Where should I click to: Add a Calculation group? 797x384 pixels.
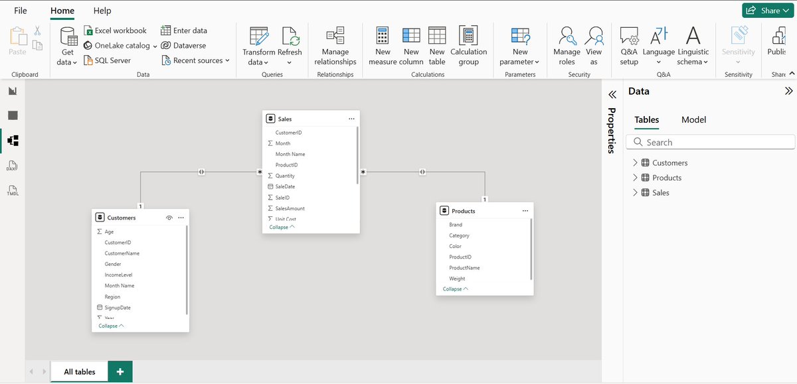pyautogui.click(x=468, y=45)
